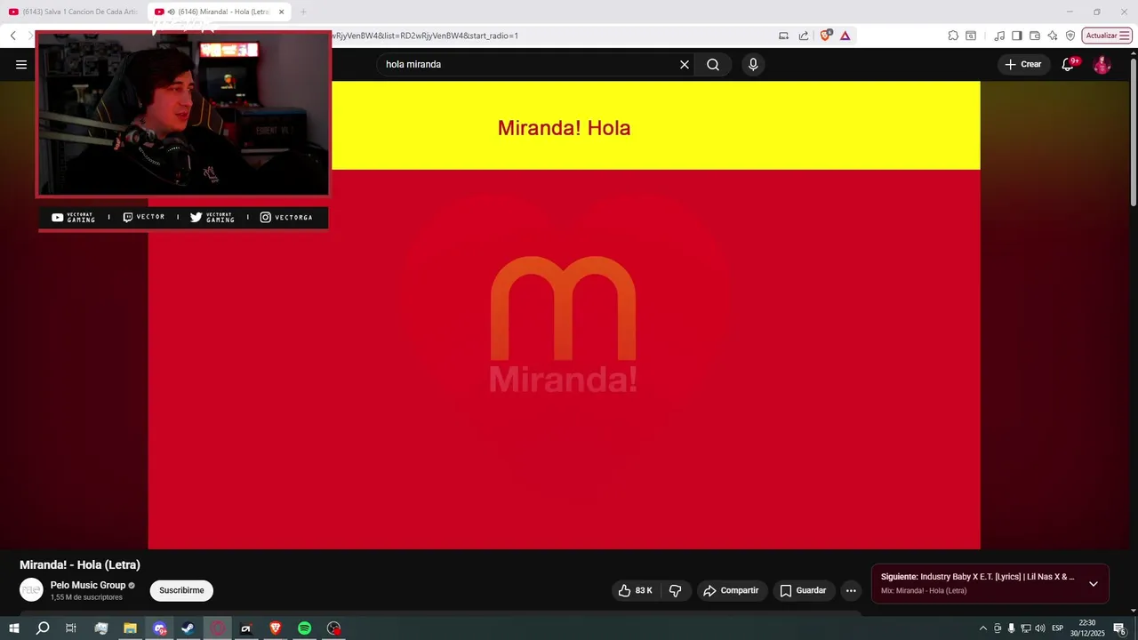The width and height of the screenshot is (1138, 640).
Task: Open Brave Shields lion icon
Action: 826,36
